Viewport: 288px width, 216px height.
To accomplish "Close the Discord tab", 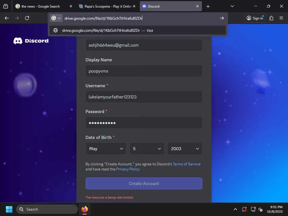I will coord(197,6).
